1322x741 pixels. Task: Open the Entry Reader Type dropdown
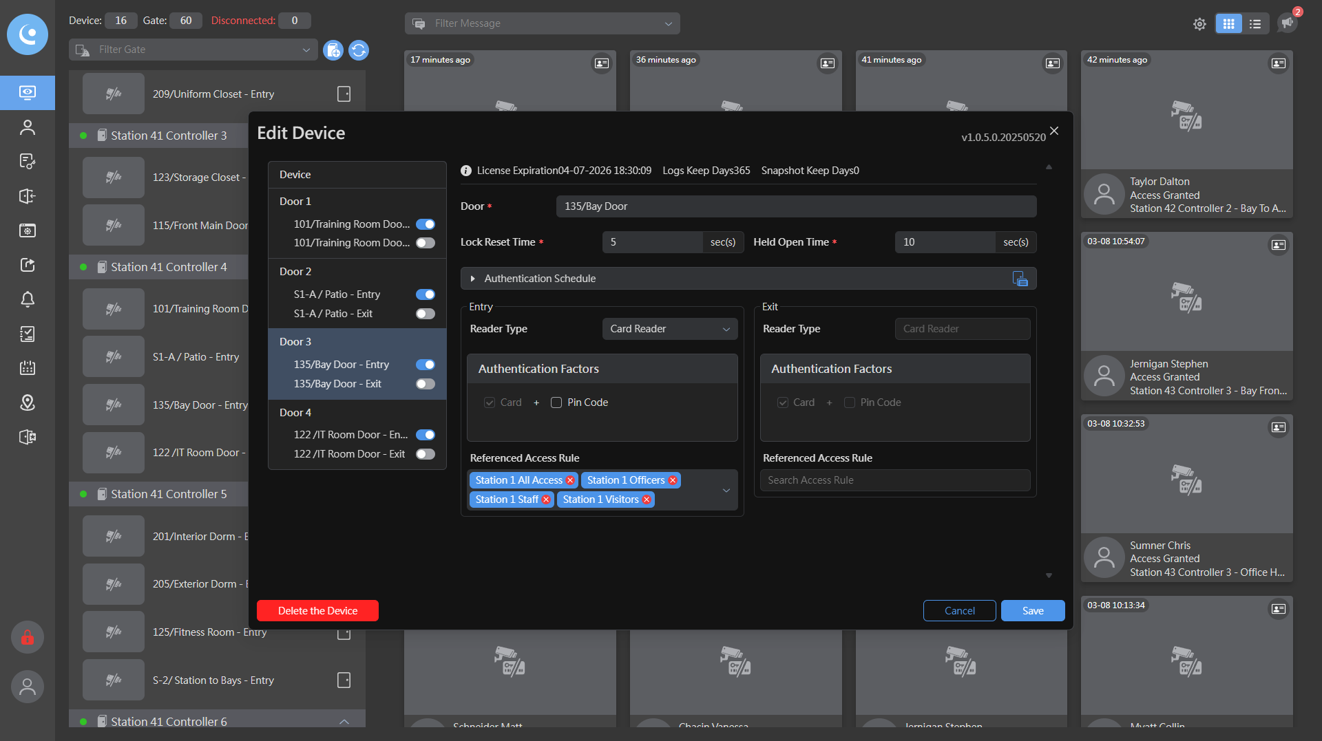click(669, 329)
